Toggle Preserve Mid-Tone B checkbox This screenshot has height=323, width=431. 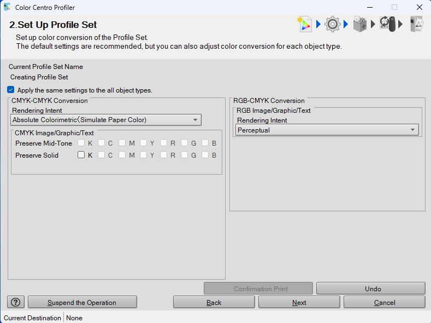coord(205,143)
